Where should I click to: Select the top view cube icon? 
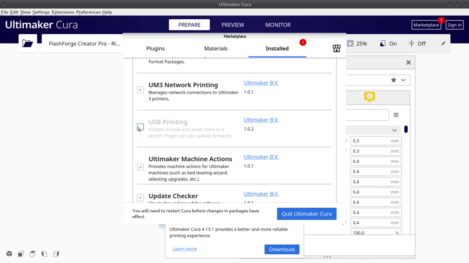coord(33,254)
